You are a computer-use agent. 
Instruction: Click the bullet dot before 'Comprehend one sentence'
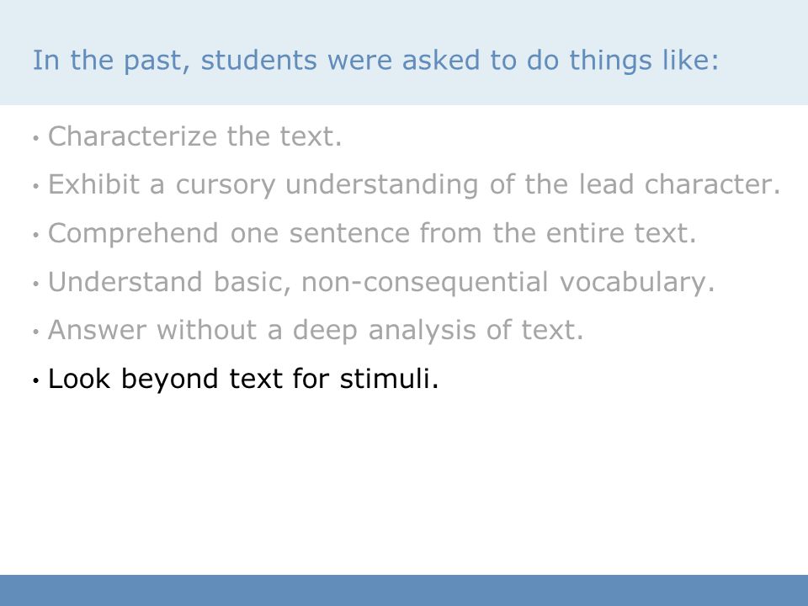coord(35,235)
